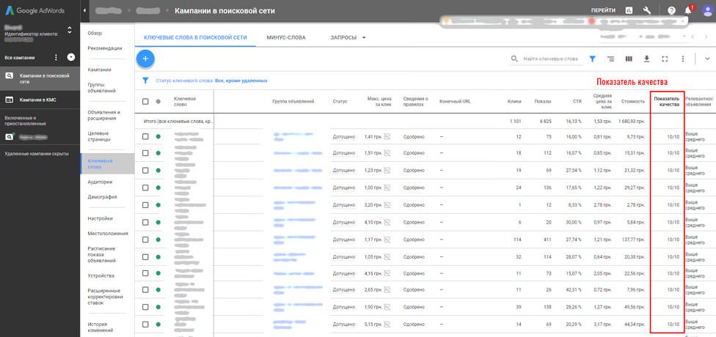Click the fullscreen expand icon
The image size is (716, 337).
(665, 59)
